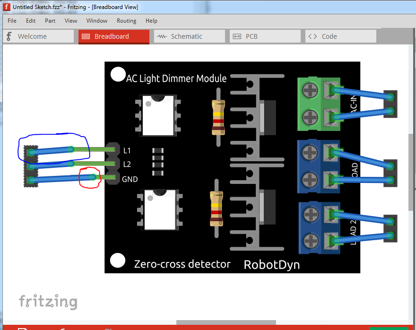Click the top screw of LOAD 2 terminal
The height and width of the screenshot is (330, 416).
(311, 214)
